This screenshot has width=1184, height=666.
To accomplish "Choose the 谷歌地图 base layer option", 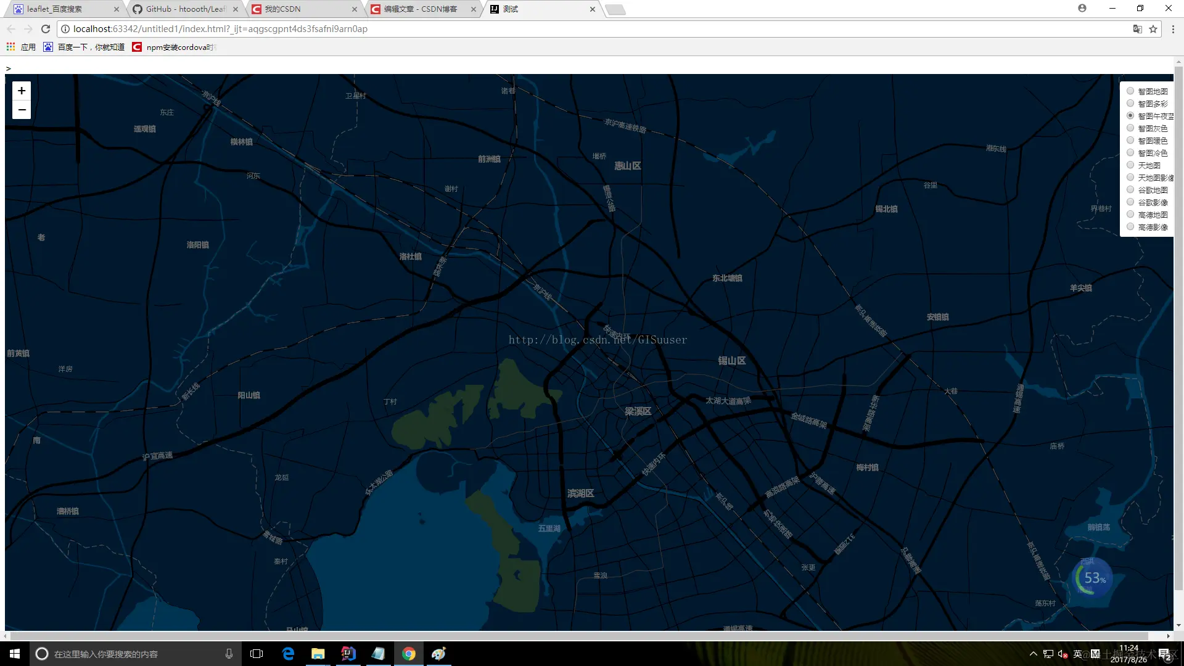I will pos(1130,190).
